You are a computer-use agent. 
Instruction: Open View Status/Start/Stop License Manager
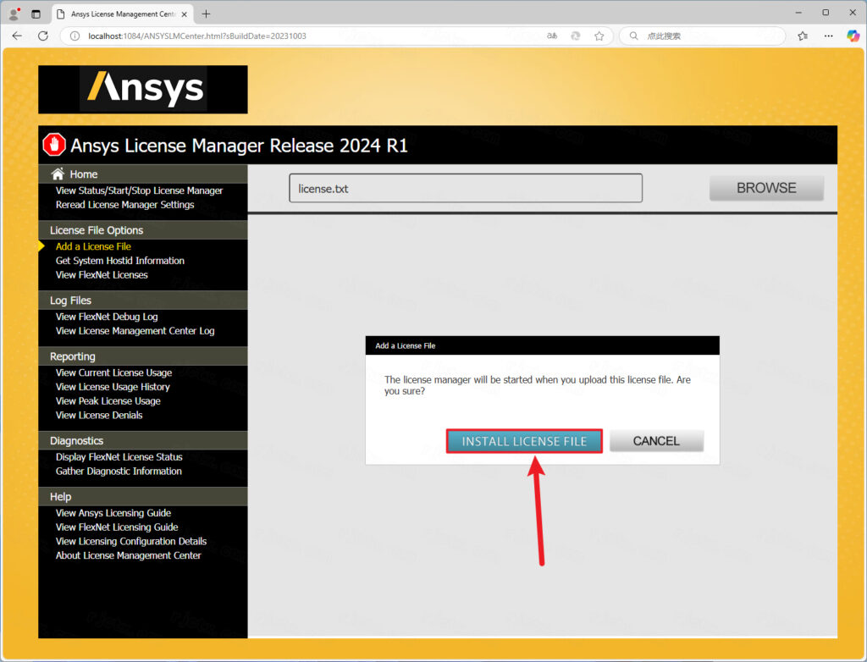(x=139, y=190)
